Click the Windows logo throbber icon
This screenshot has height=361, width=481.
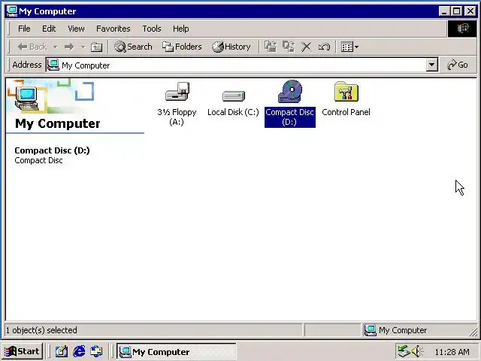coord(462,29)
